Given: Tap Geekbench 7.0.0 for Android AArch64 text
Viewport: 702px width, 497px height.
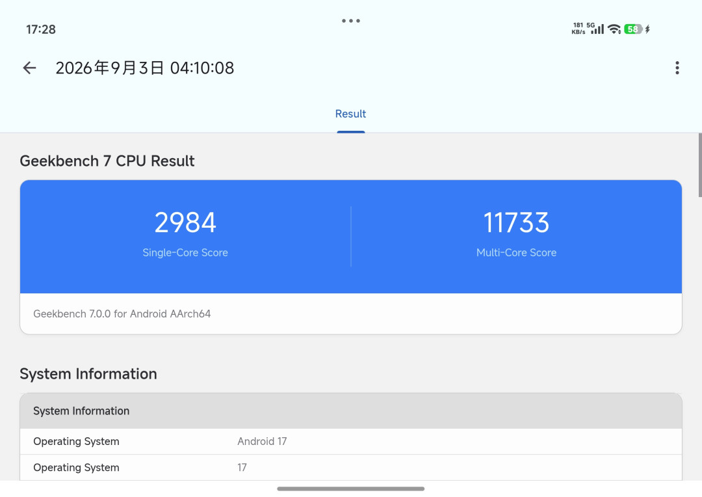Looking at the screenshot, I should 122,314.
